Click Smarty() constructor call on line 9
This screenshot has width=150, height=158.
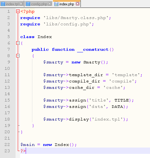94,62
